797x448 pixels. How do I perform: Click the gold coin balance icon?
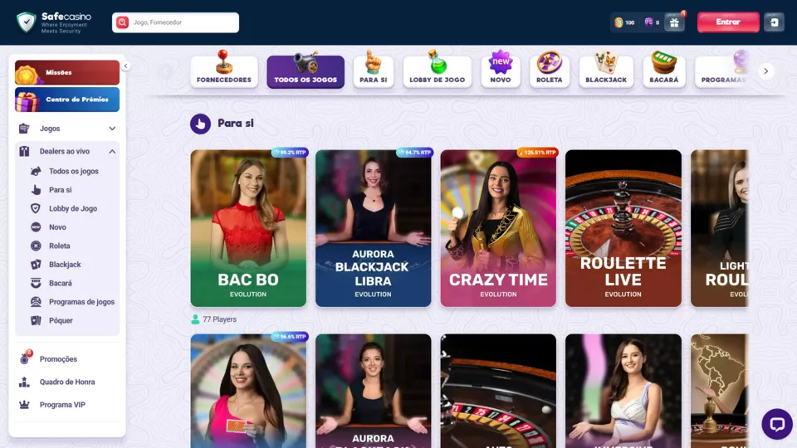[x=619, y=22]
